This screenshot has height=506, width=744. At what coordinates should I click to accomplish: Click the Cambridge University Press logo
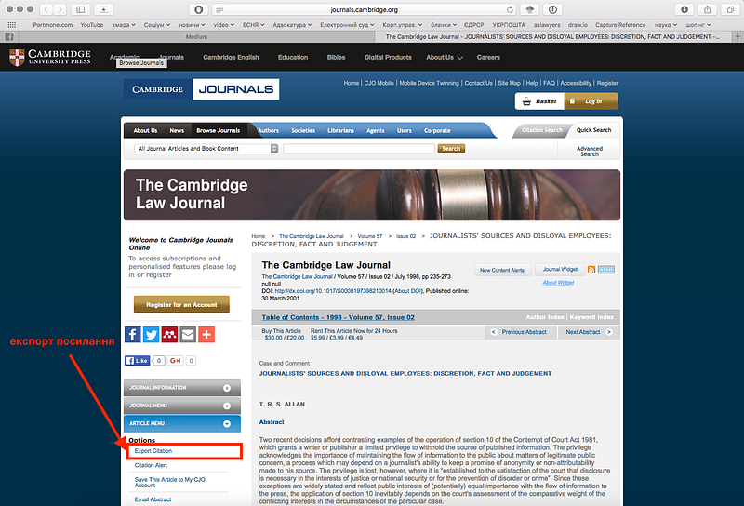point(50,57)
